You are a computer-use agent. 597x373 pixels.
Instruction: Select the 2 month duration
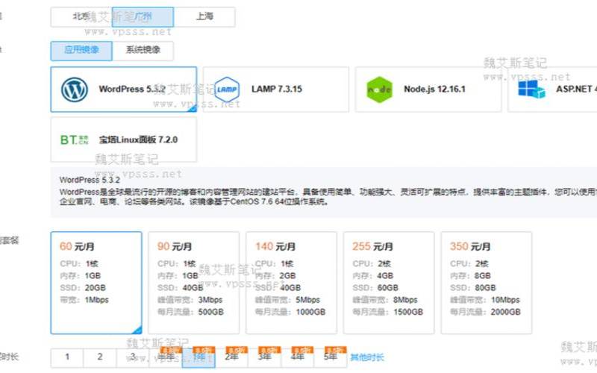point(100,357)
